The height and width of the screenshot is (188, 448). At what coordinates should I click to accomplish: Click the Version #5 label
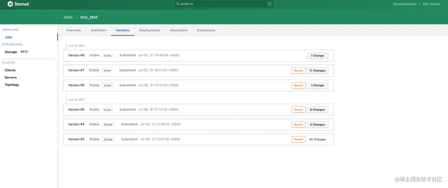[76, 109]
